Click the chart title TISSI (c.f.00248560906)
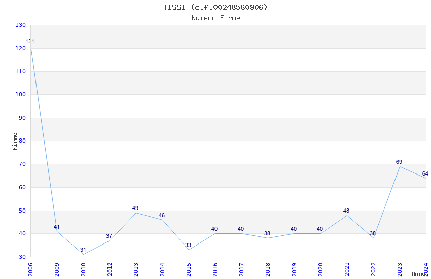 tap(215, 7)
